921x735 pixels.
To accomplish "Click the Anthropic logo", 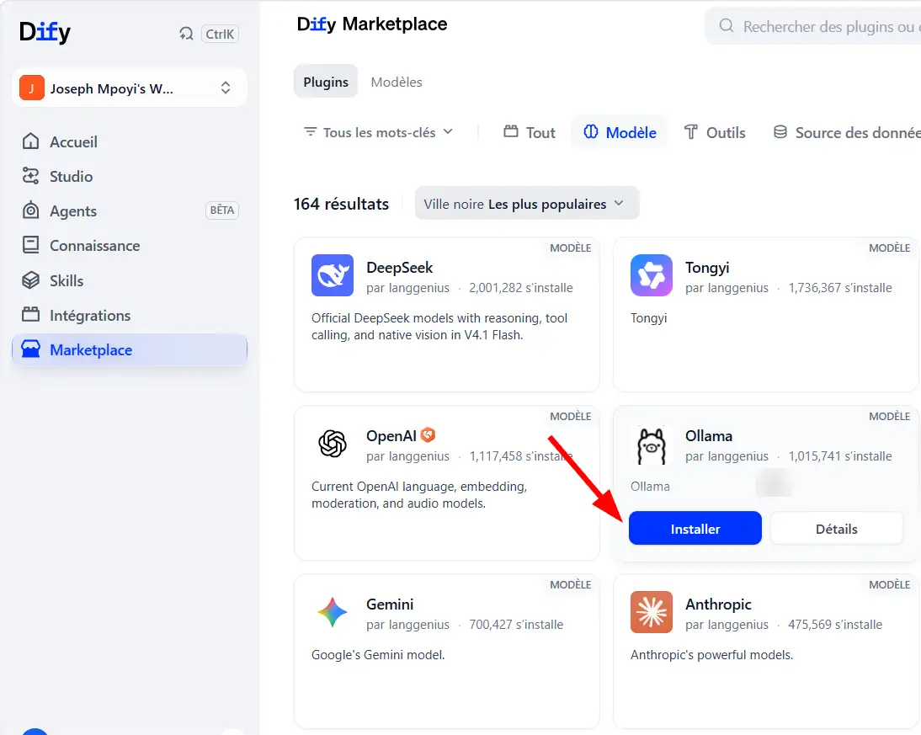I will click(652, 611).
